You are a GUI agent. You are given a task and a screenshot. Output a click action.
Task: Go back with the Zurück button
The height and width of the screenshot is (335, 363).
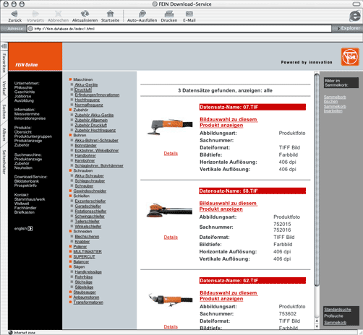tap(14, 16)
